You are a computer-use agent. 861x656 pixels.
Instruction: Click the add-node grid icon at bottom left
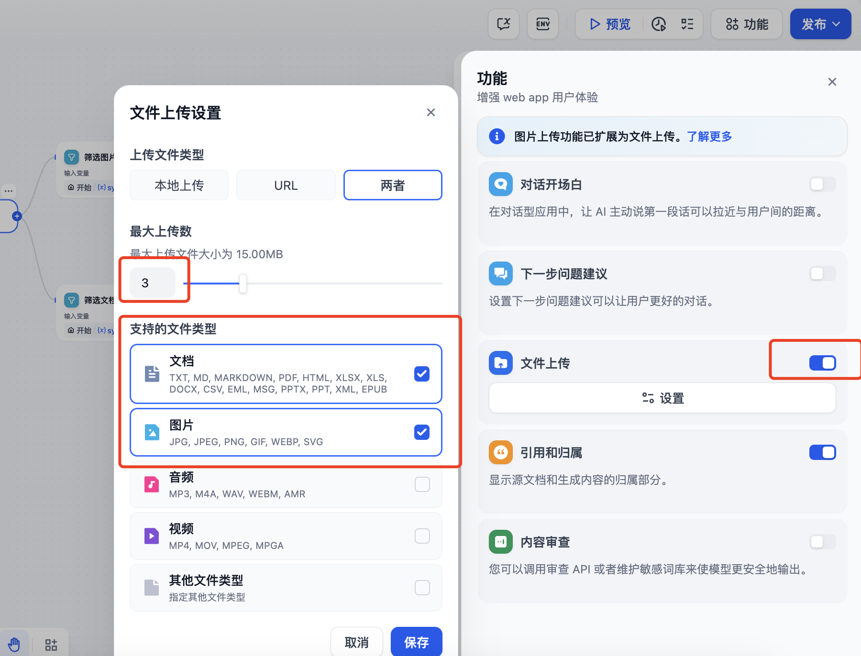[x=51, y=645]
